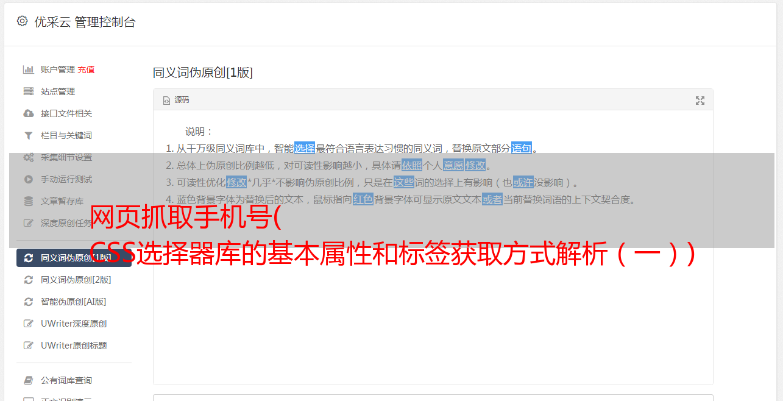Click the play icon beside 手动运行测试
The image size is (783, 401).
(x=28, y=179)
